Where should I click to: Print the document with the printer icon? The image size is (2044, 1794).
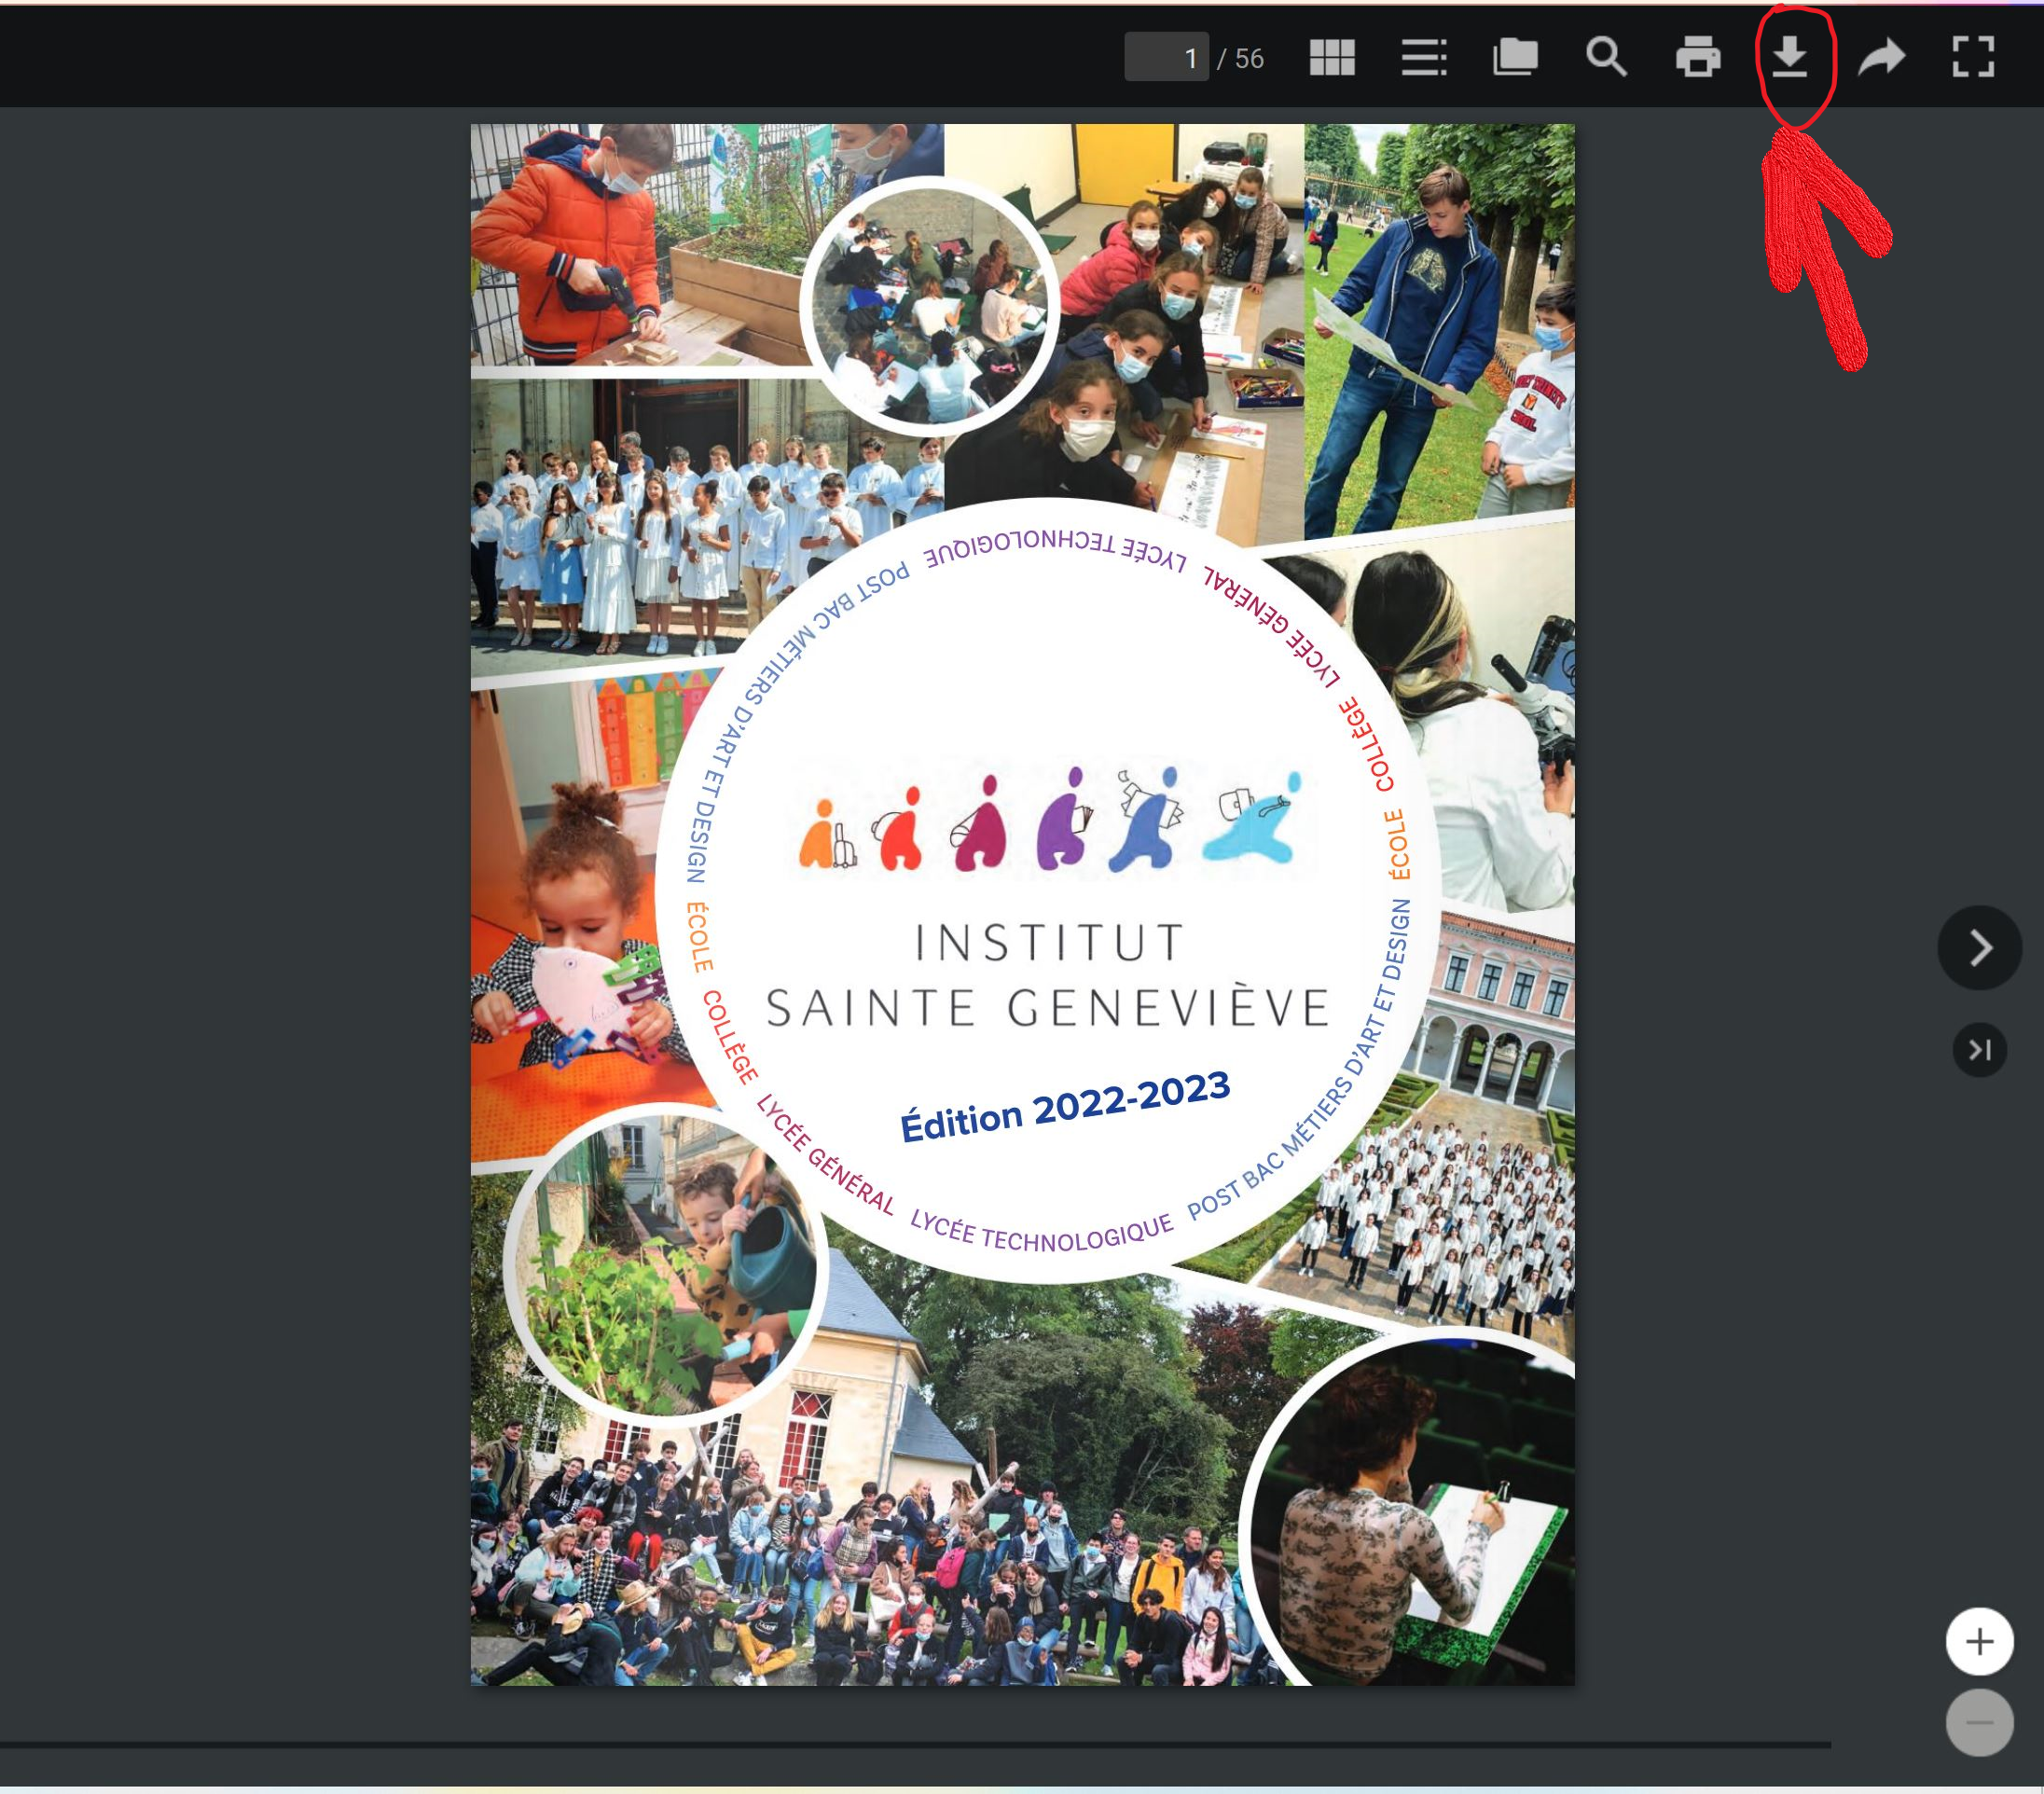tap(1697, 57)
